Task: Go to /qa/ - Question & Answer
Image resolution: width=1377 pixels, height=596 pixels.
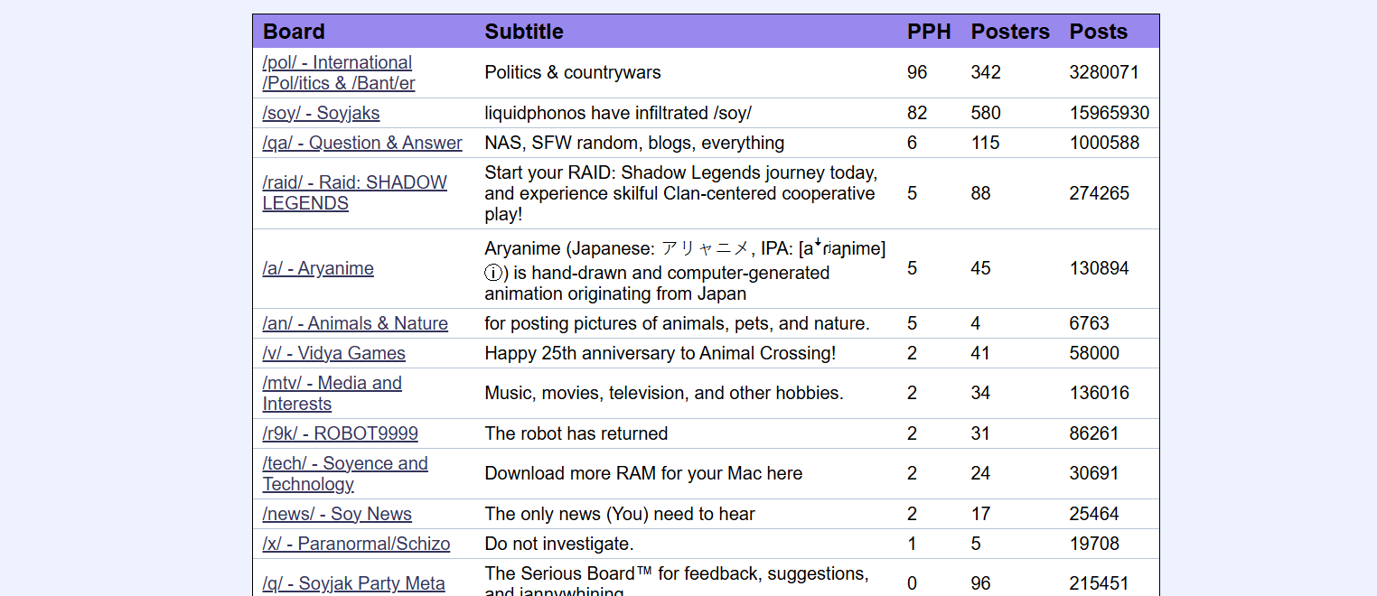Action: 361,144
